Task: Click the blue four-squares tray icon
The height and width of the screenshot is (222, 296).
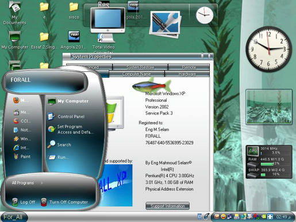Action: tap(270, 217)
